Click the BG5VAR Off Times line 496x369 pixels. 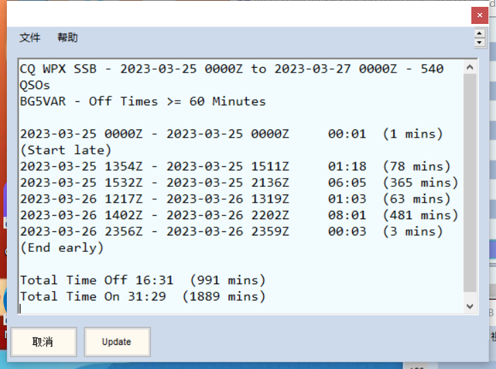click(142, 101)
